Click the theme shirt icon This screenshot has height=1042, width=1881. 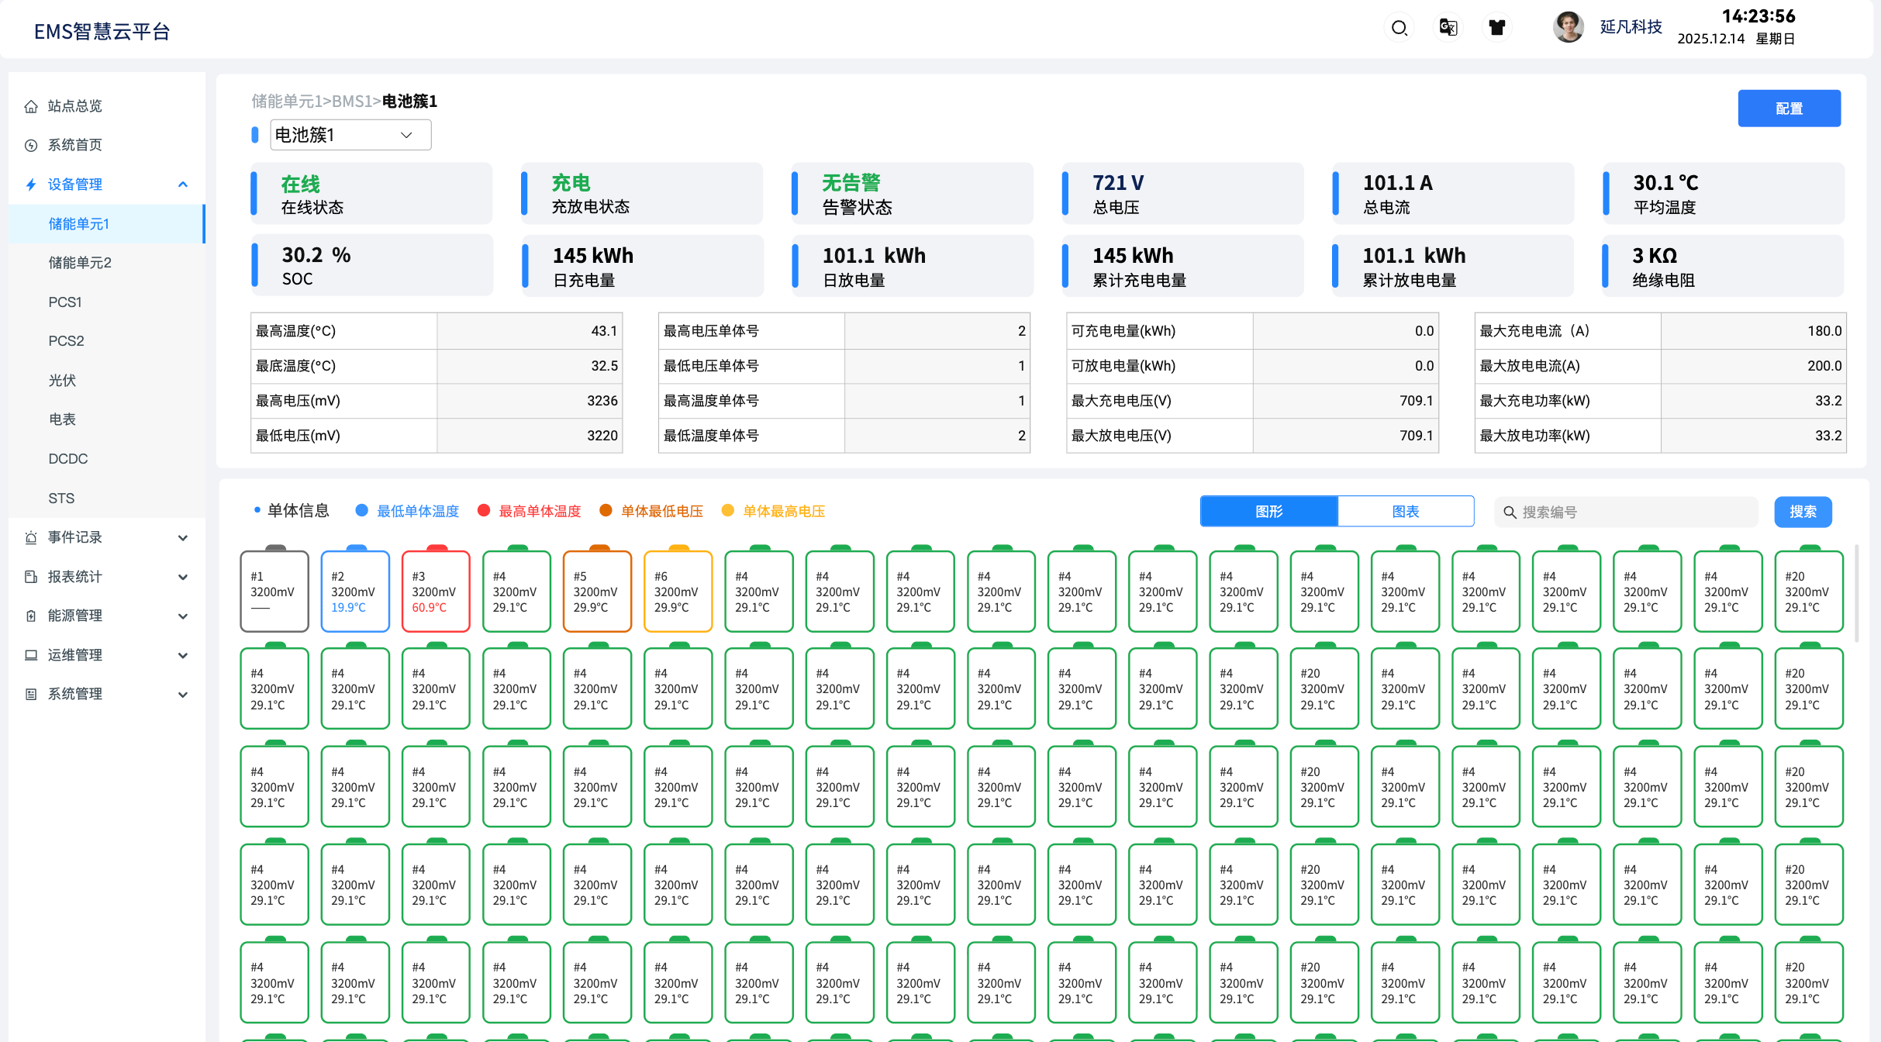1496,28
